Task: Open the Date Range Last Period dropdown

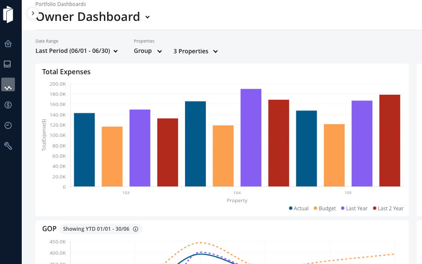Action: tap(77, 51)
